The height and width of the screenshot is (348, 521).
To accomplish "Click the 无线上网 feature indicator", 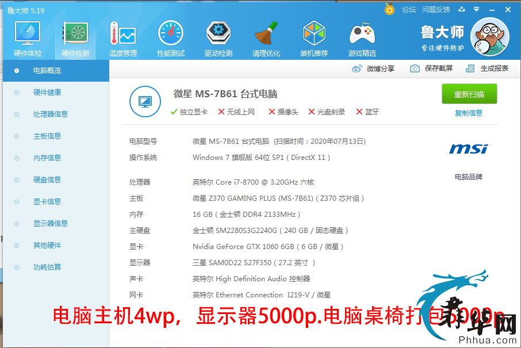I will tap(236, 112).
